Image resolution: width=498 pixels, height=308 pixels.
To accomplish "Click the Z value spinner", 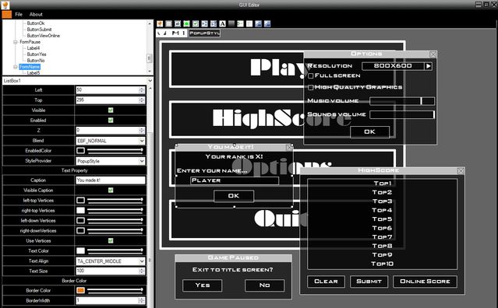I will click(x=142, y=130).
